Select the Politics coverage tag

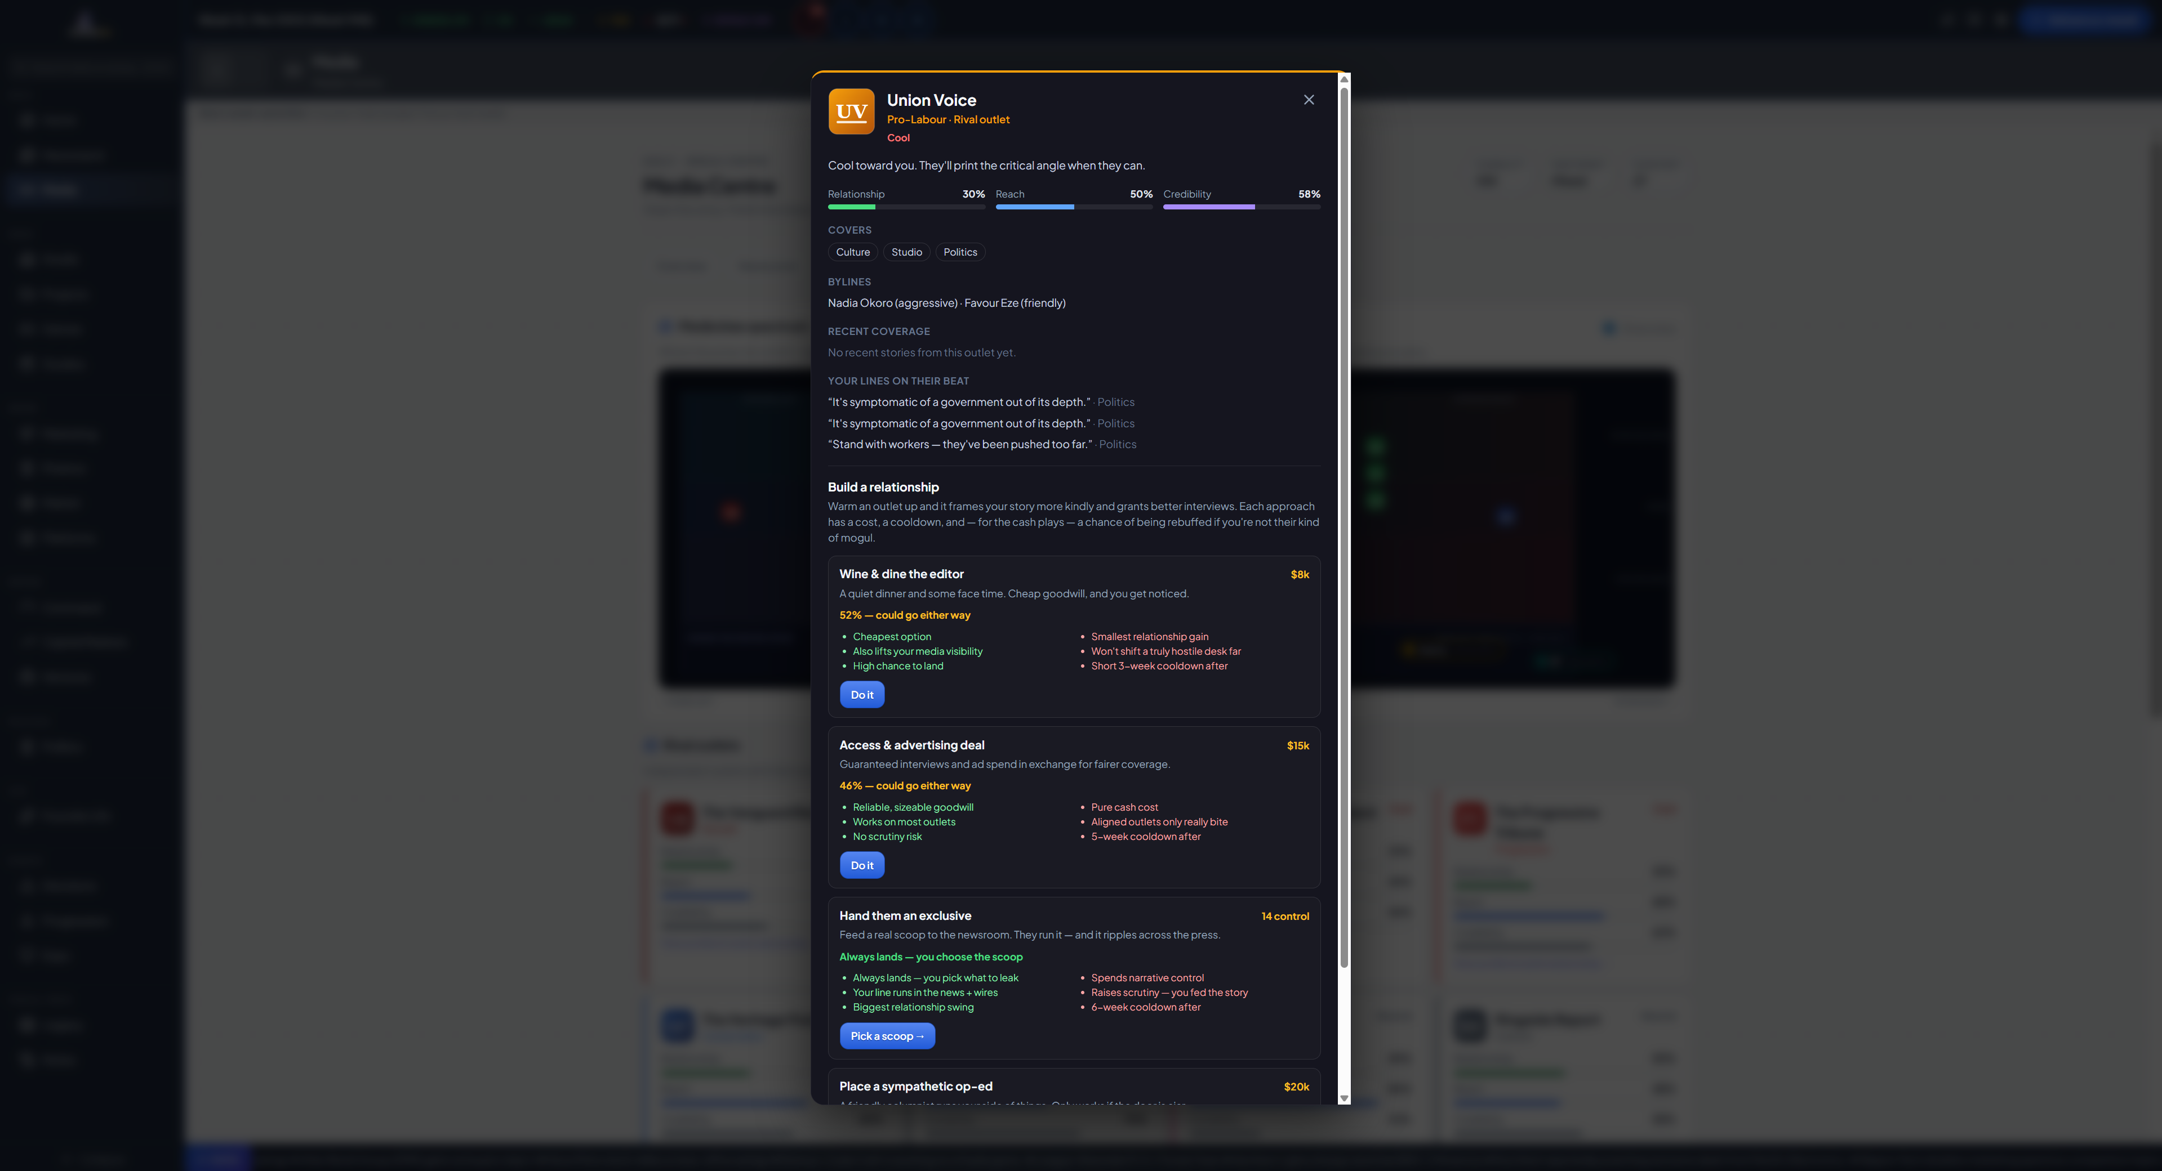click(x=960, y=252)
